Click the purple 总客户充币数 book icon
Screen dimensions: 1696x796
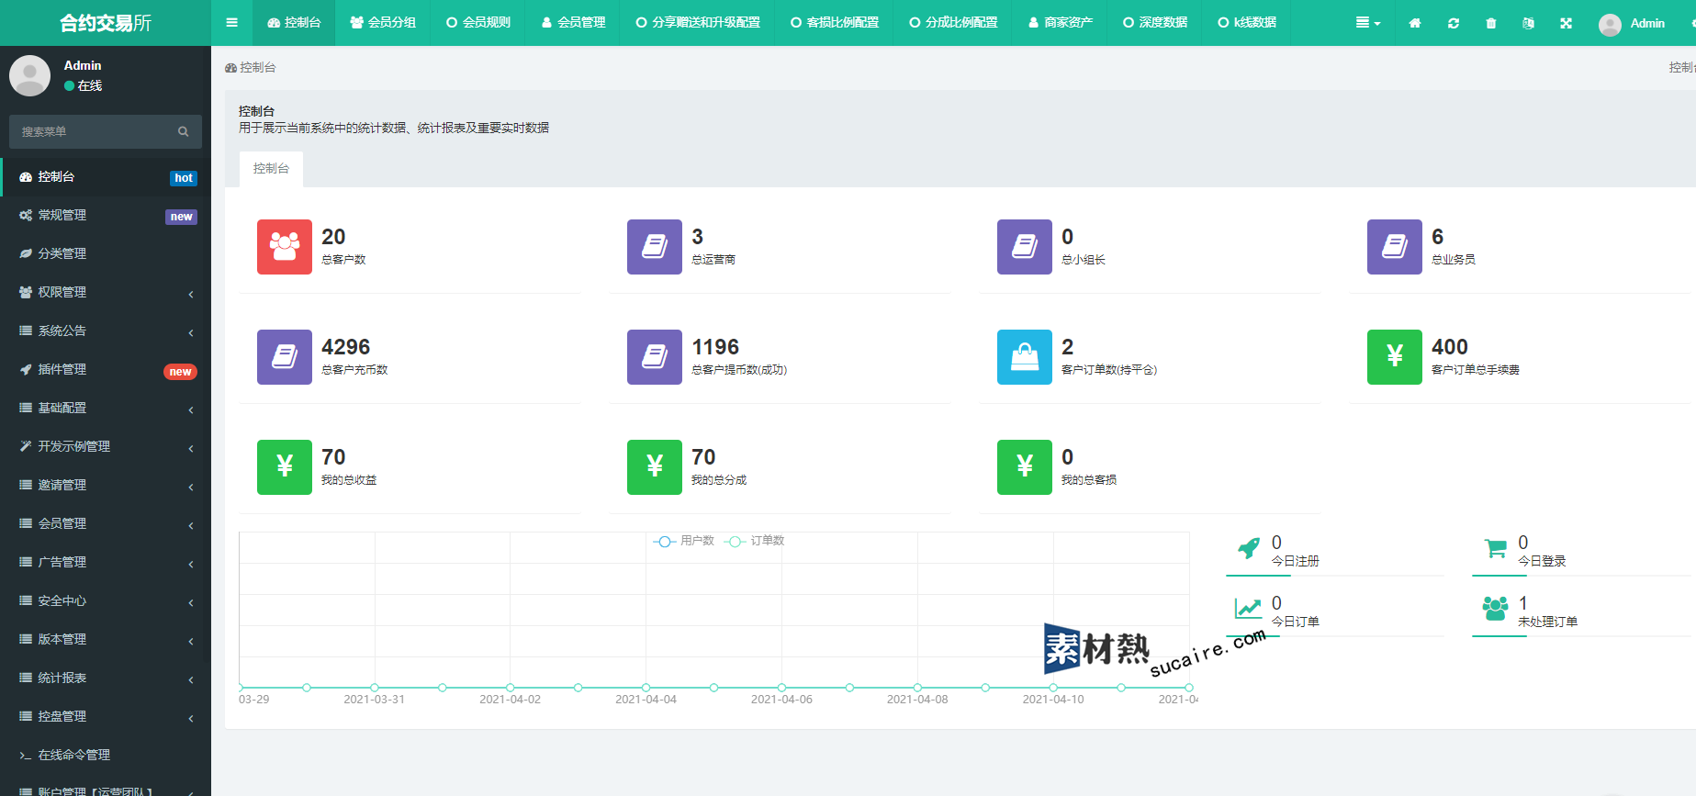285,357
